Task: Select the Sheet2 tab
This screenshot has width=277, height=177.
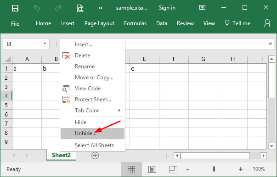Action: (x=61, y=155)
